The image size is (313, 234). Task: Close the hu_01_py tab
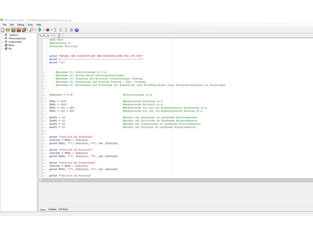[52, 36]
